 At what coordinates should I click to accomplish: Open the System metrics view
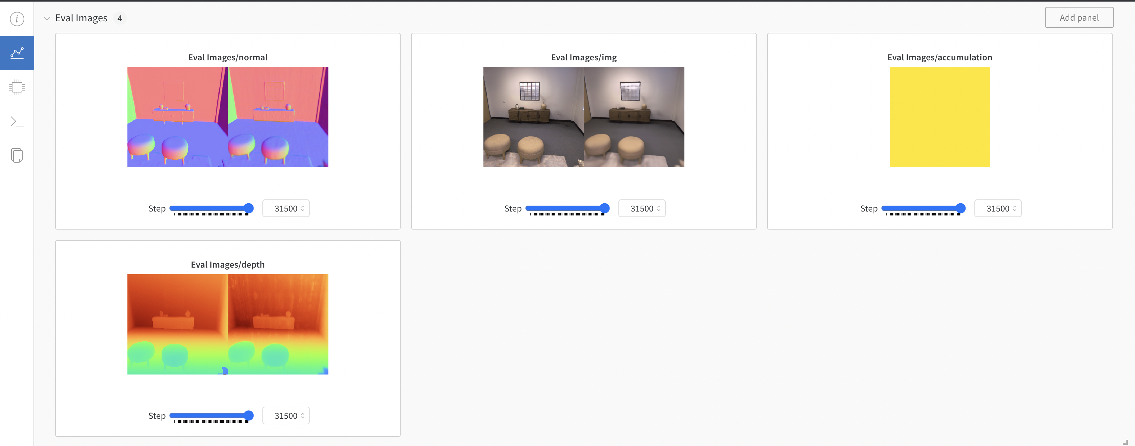pyautogui.click(x=17, y=87)
